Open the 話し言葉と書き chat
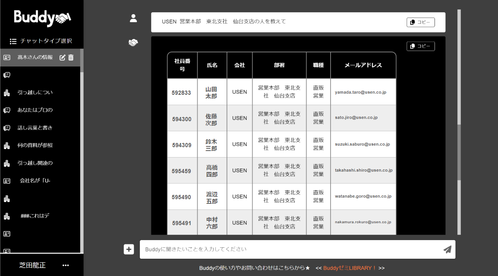 pos(35,128)
